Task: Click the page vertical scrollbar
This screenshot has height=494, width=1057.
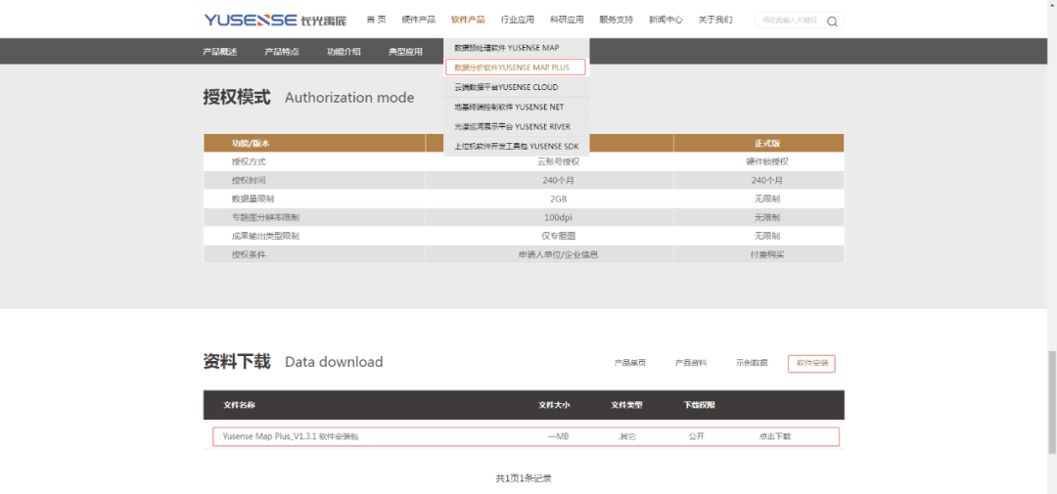Action: [x=1051, y=370]
